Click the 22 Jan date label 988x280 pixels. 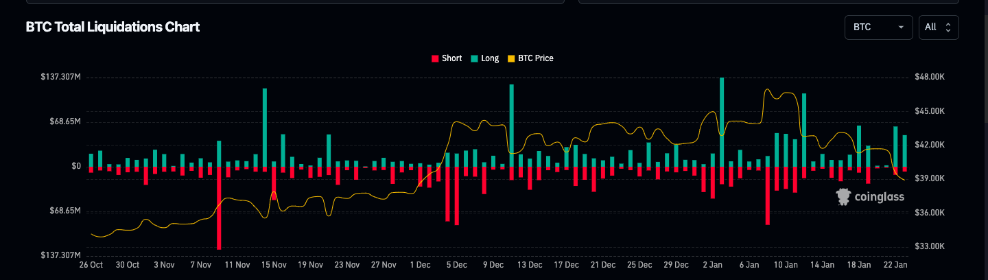pos(895,264)
